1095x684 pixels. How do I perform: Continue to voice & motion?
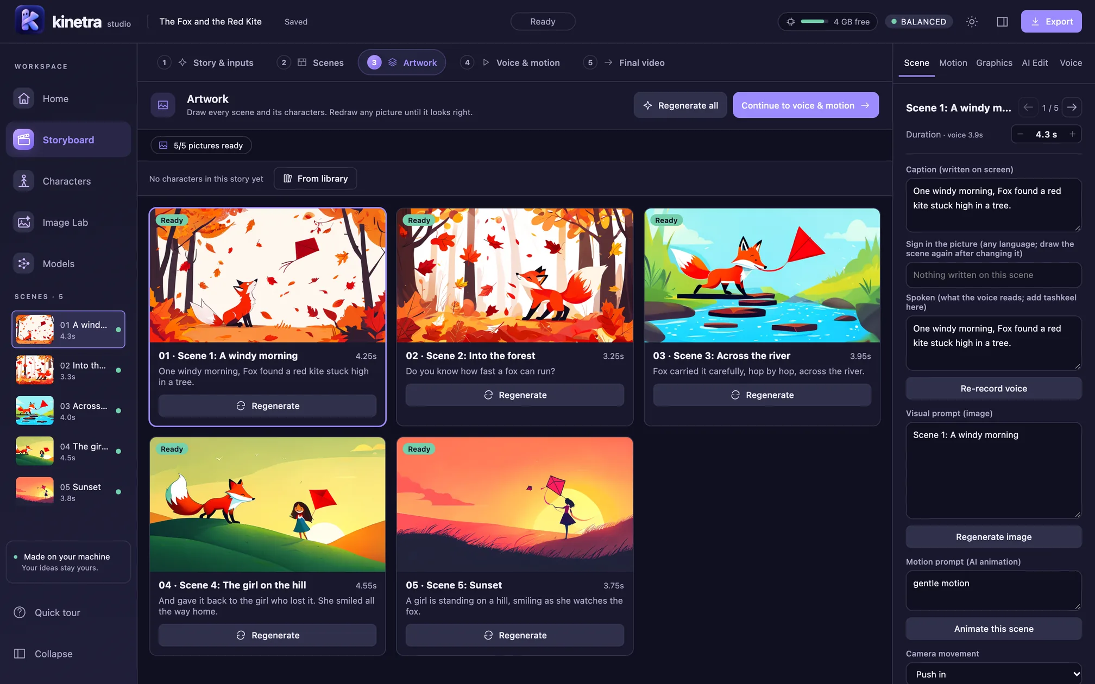tap(805, 105)
